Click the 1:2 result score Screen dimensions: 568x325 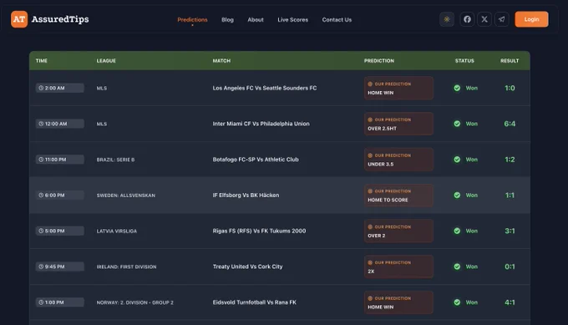tap(510, 160)
